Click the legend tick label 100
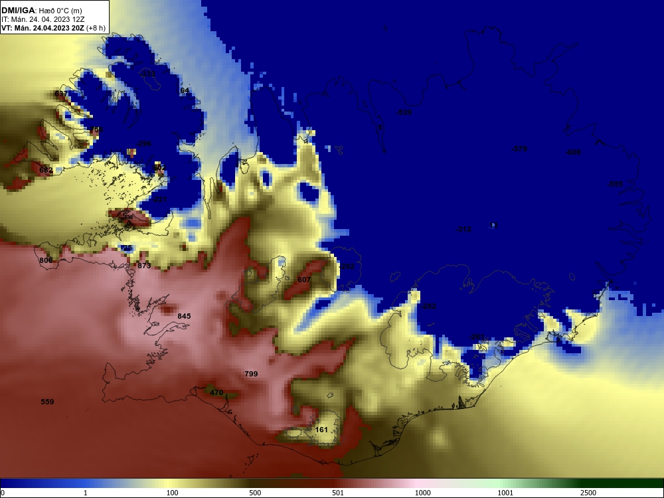This screenshot has height=498, width=664. (x=173, y=493)
